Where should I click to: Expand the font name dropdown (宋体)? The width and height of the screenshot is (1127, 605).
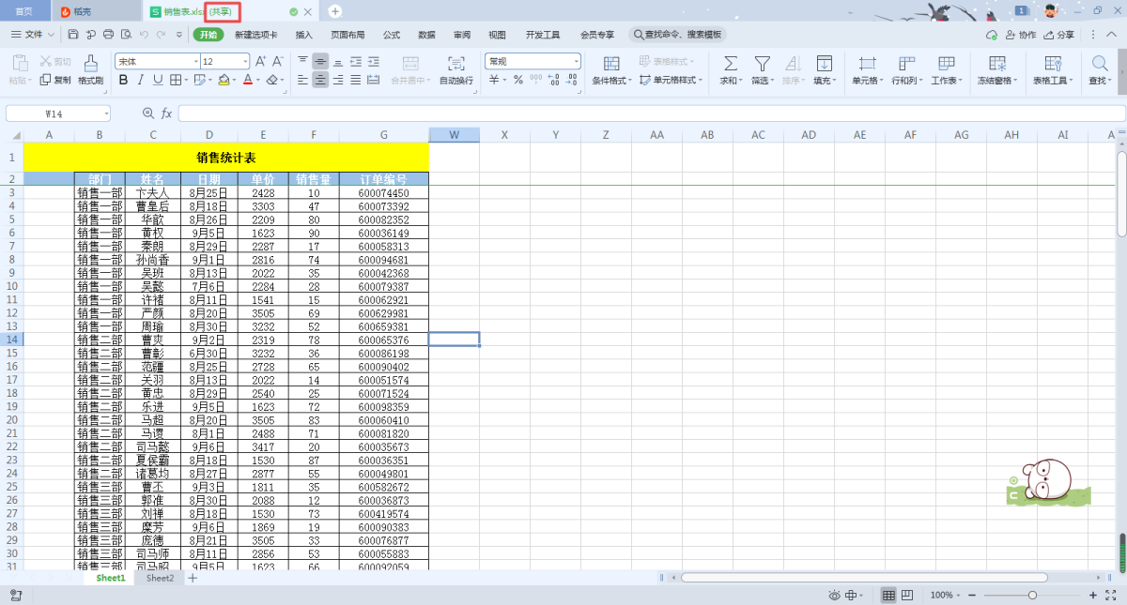[x=195, y=61]
